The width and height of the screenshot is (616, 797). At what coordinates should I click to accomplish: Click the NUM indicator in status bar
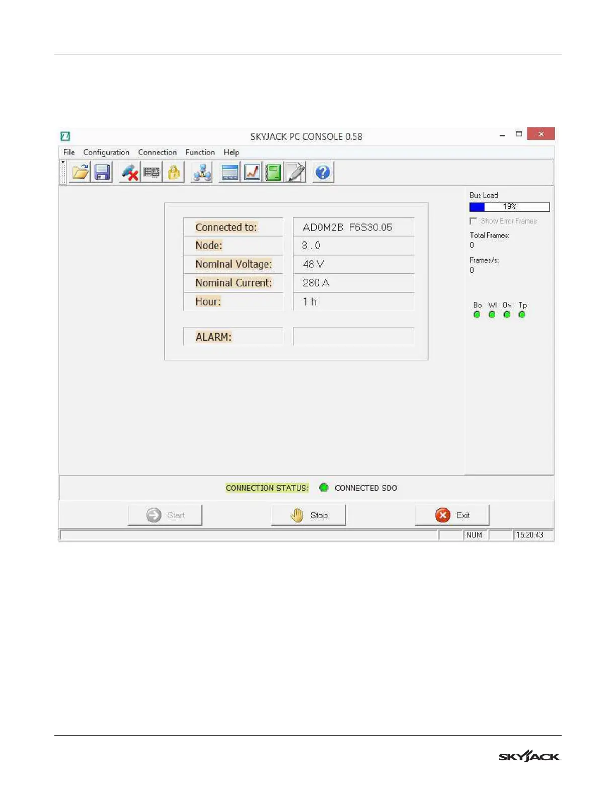(x=474, y=535)
